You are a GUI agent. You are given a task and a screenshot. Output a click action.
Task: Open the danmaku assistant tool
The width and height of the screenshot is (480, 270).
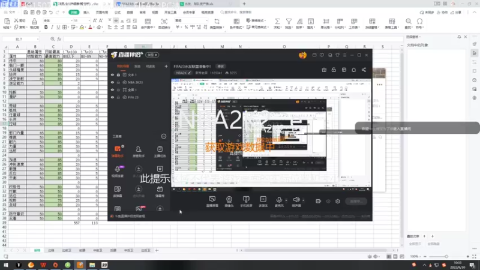click(118, 151)
